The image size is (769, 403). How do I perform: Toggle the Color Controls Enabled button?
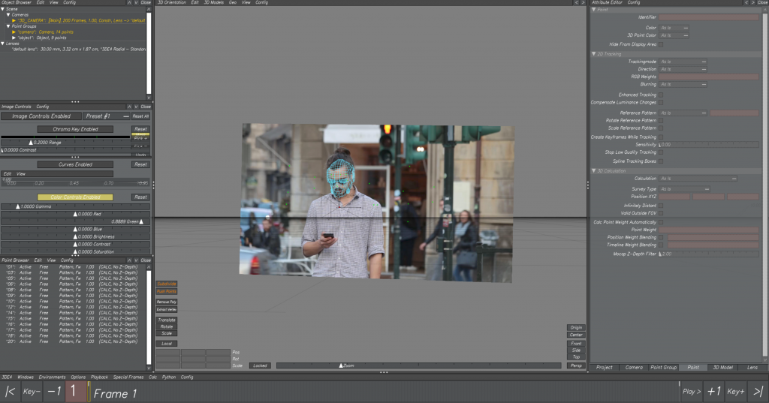pyautogui.click(x=75, y=197)
